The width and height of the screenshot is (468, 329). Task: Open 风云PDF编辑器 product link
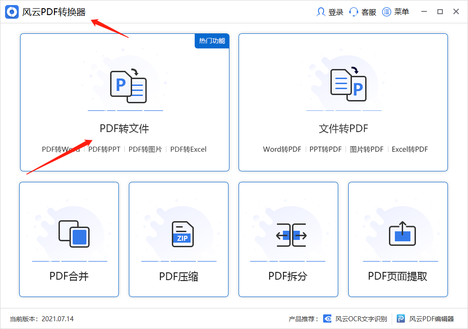pyautogui.click(x=431, y=319)
